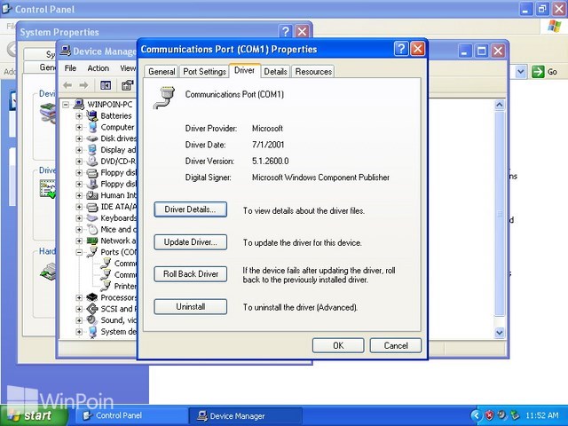Click the scroll down arrow in Control Panel
The width and height of the screenshot is (568, 426).
500,332
